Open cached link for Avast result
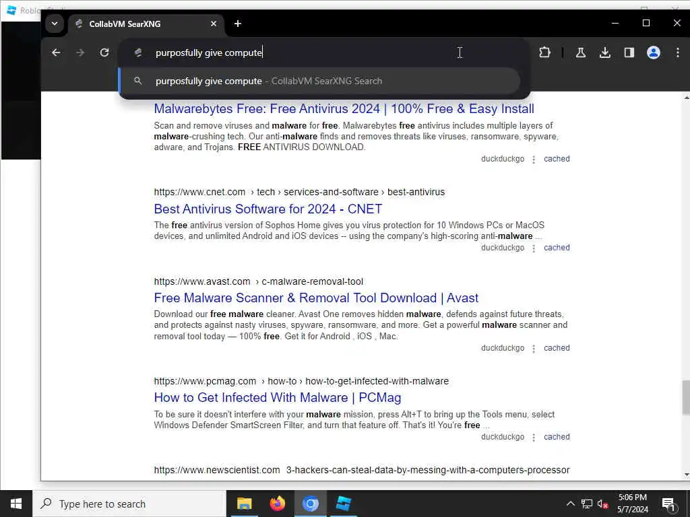The height and width of the screenshot is (517, 690). [x=557, y=348]
